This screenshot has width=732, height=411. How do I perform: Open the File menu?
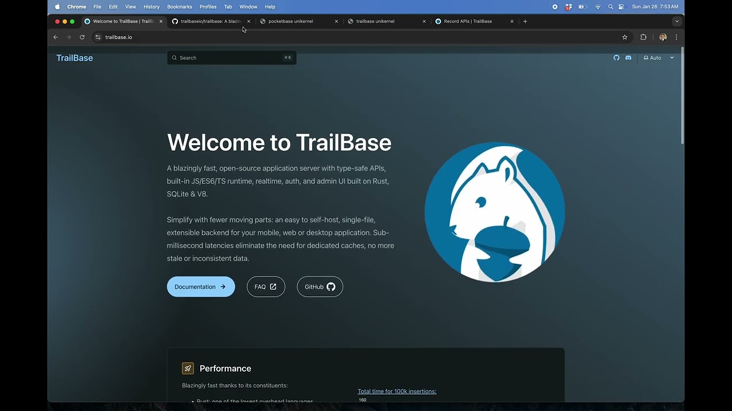click(97, 7)
